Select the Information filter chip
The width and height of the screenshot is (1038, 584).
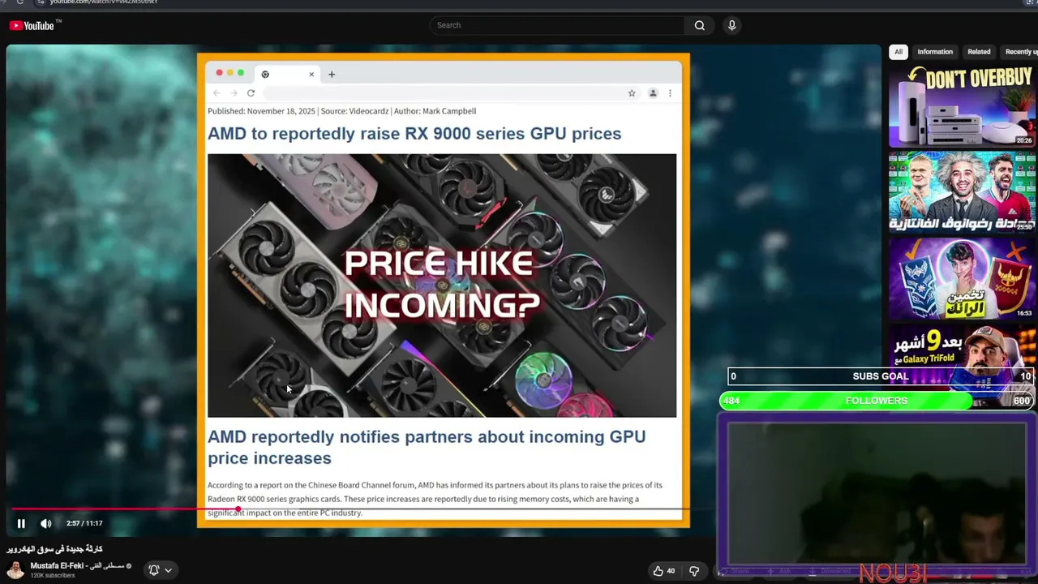pyautogui.click(x=935, y=52)
